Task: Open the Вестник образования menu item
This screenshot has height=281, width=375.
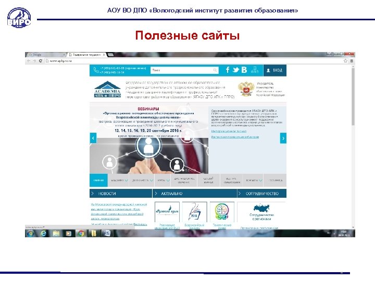Action: 231,180
